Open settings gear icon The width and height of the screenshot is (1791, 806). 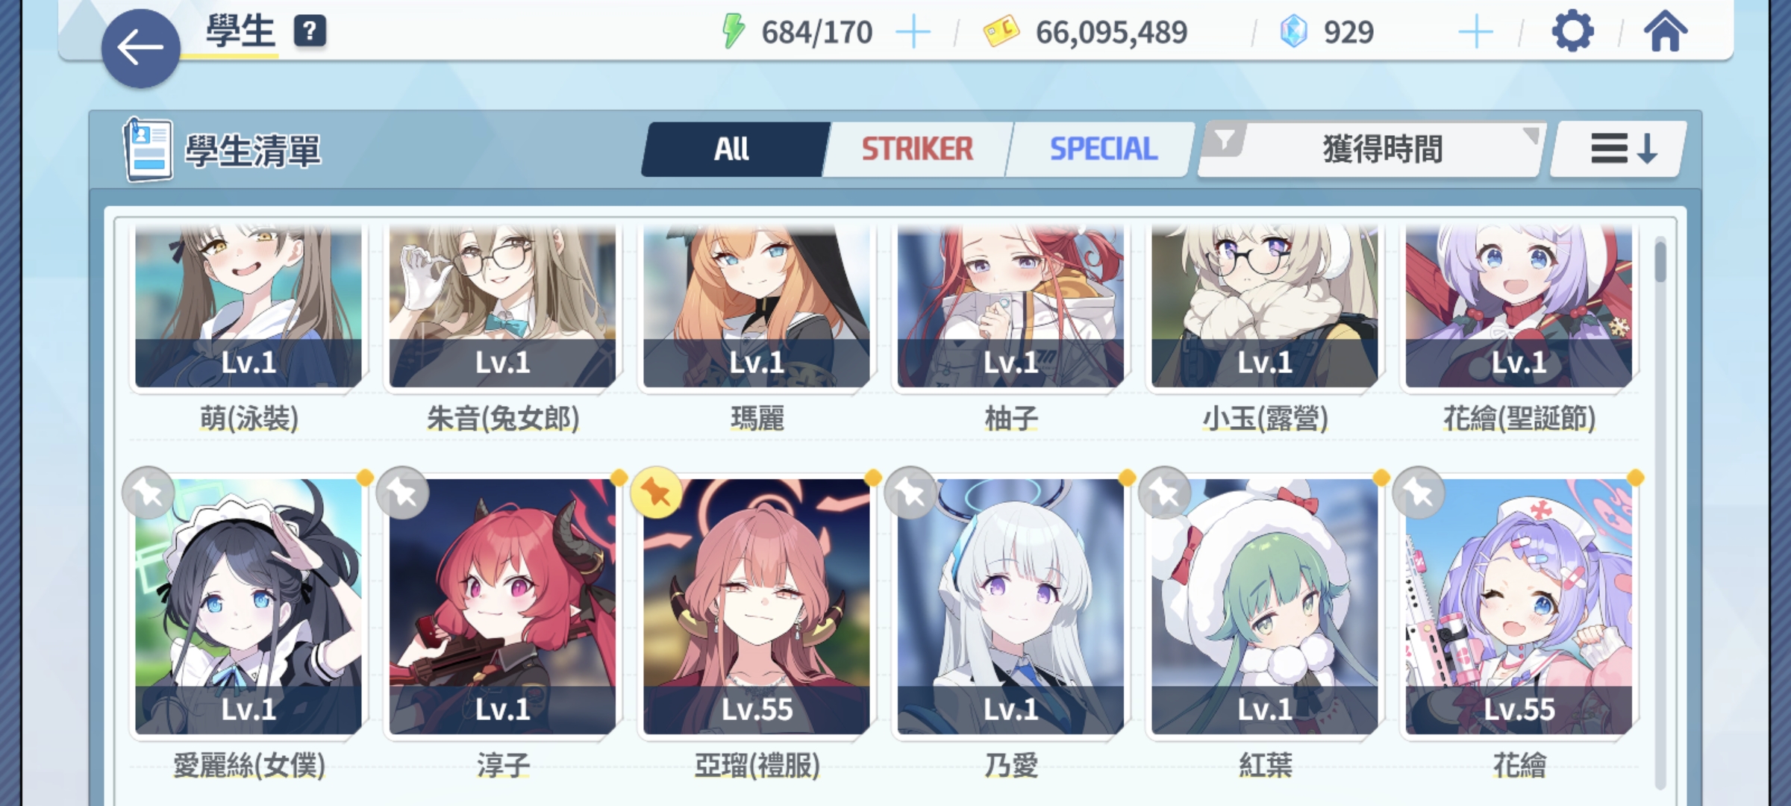(x=1572, y=32)
